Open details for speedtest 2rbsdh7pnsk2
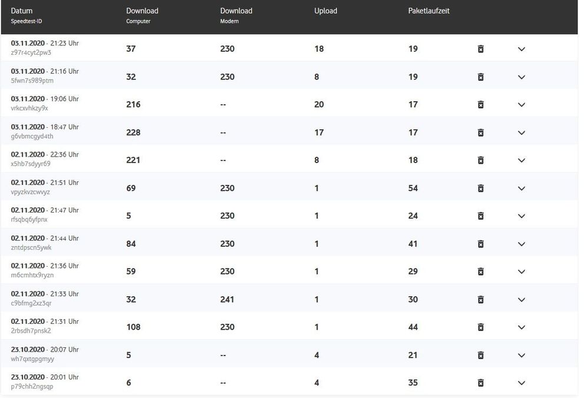Image resolution: width=588 pixels, height=398 pixels. pyautogui.click(x=521, y=327)
